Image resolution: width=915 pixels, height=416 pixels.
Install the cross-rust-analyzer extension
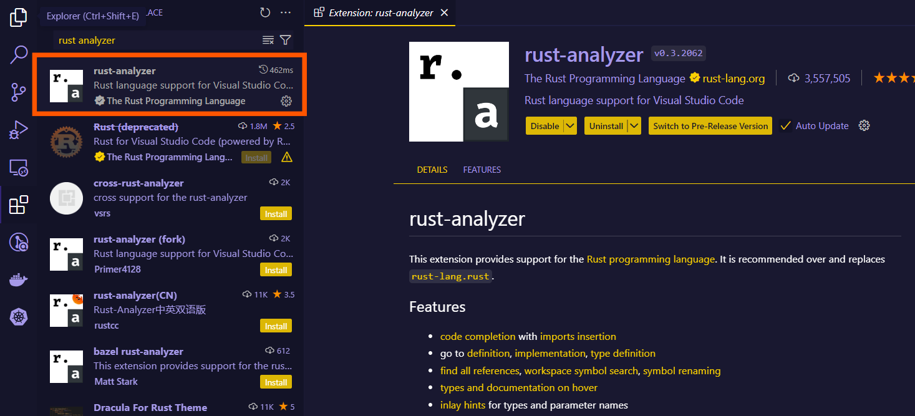276,214
